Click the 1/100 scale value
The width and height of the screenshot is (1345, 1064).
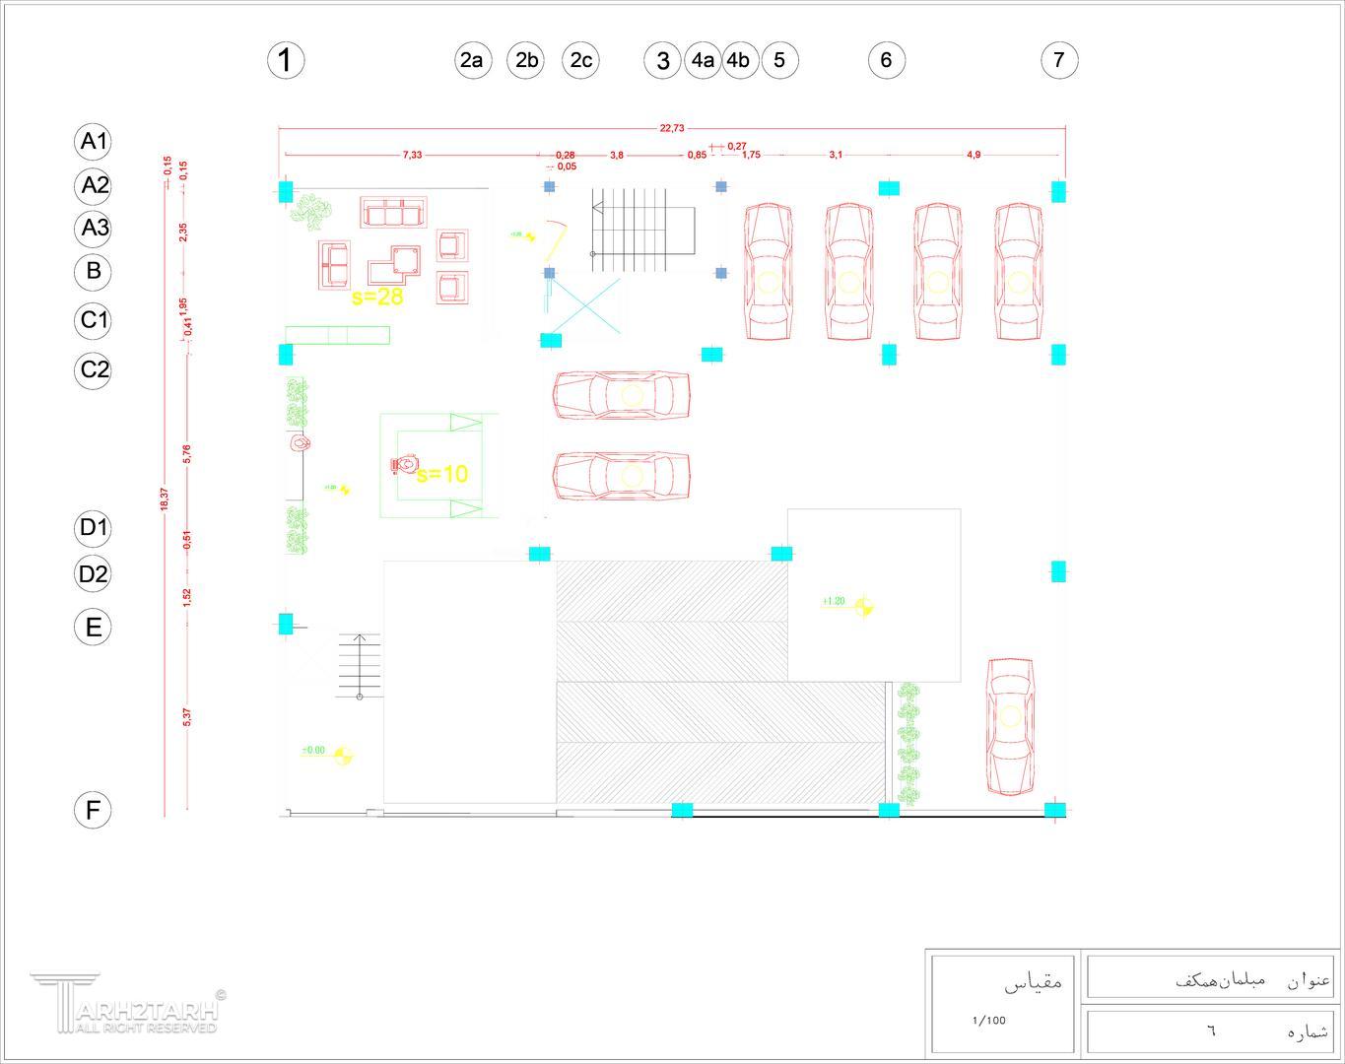988,1020
